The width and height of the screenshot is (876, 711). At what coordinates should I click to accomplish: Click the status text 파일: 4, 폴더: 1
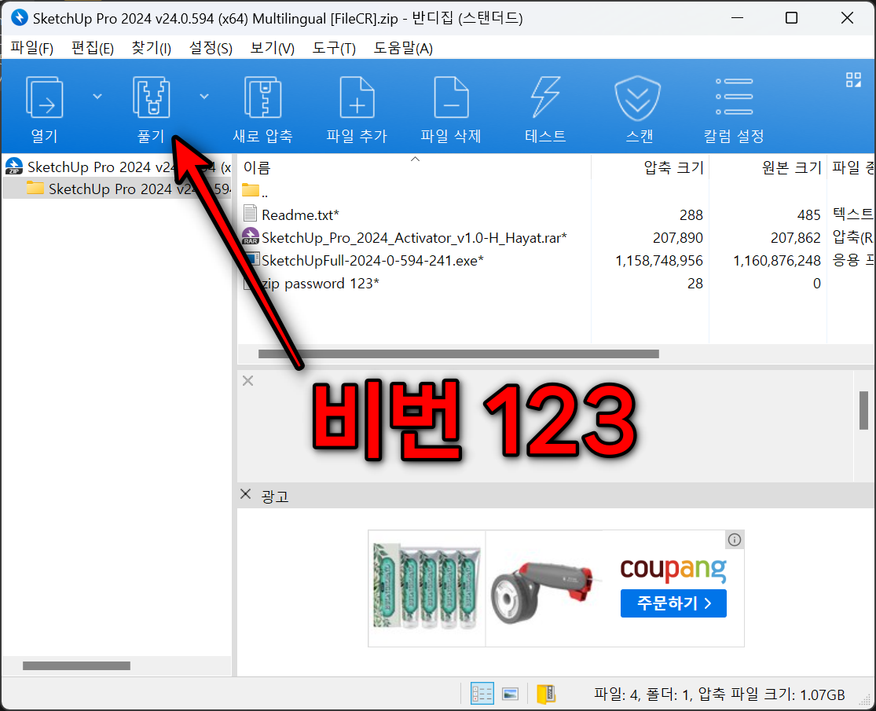[643, 695]
